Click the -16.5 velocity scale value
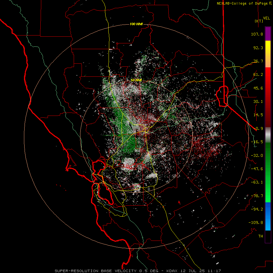The height and width of the screenshot is (273, 273). click(x=257, y=142)
